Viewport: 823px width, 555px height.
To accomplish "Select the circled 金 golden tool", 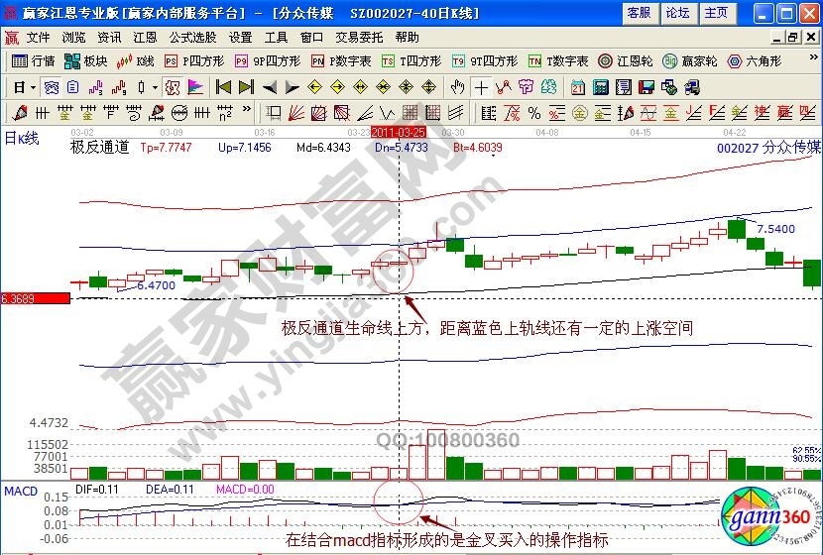I will click(580, 113).
